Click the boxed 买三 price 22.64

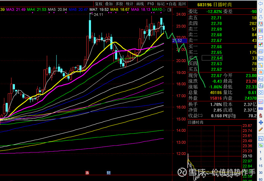pyautogui.click(x=212, y=58)
